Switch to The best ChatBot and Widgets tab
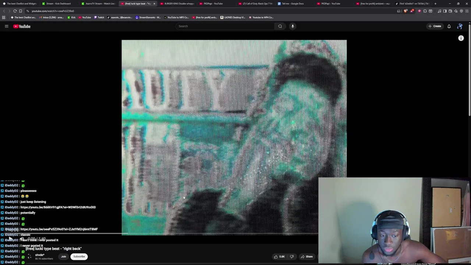Viewport: 471px width, 265px height. coord(20,4)
